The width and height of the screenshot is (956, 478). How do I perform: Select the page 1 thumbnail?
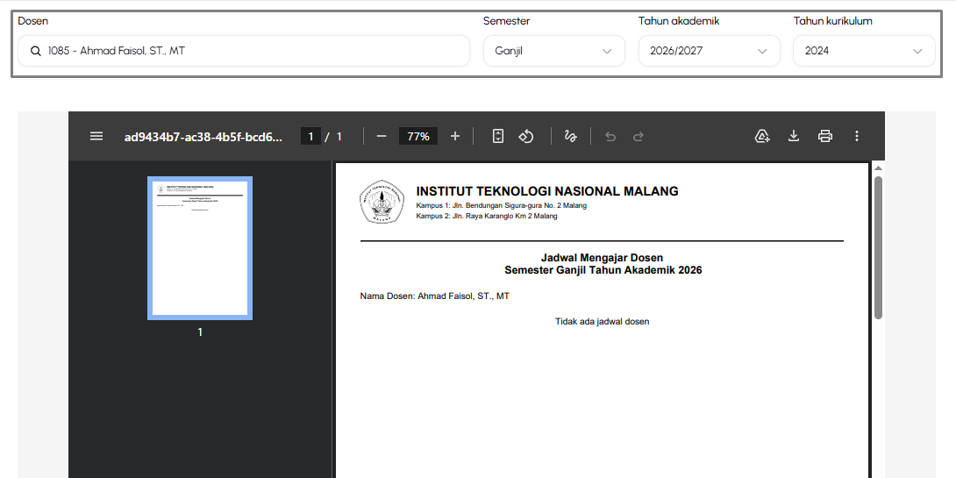tap(200, 248)
